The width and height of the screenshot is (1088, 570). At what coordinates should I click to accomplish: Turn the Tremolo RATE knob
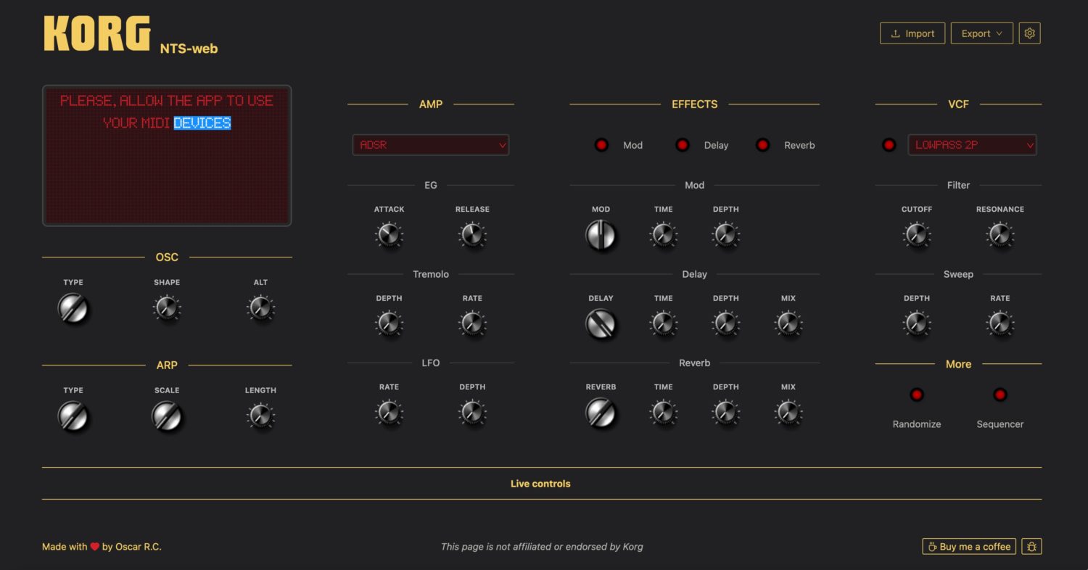tap(472, 323)
